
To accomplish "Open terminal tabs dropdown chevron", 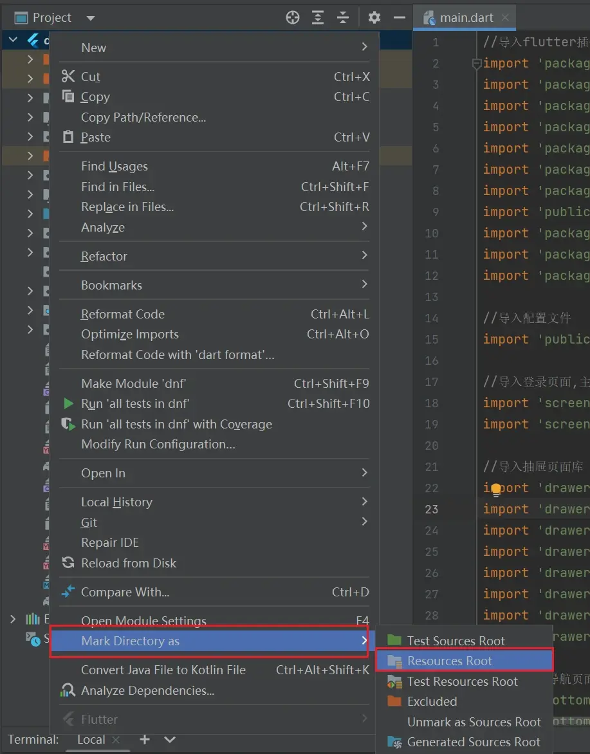I will coord(170,739).
